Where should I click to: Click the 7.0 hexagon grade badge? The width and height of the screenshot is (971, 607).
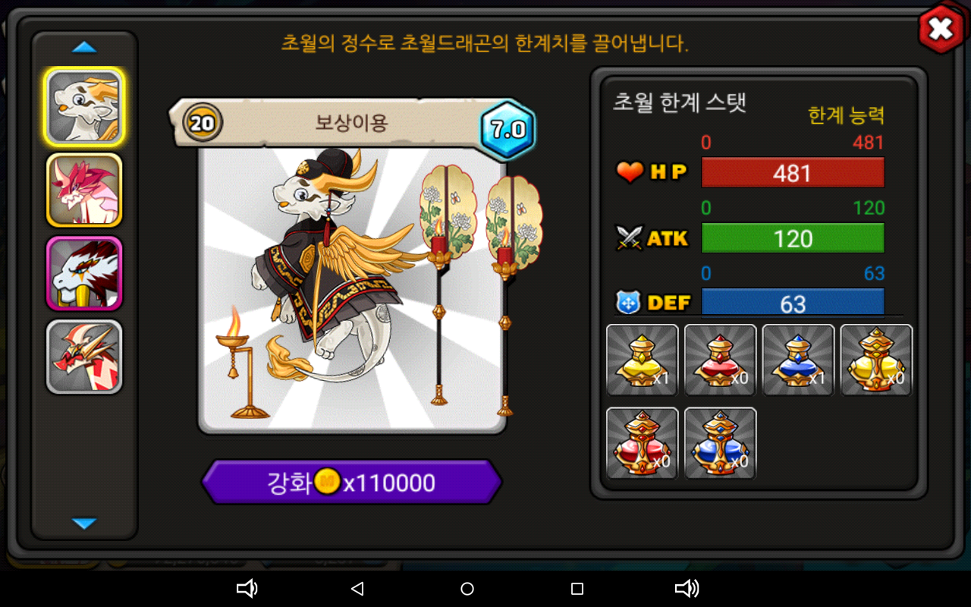tap(508, 129)
